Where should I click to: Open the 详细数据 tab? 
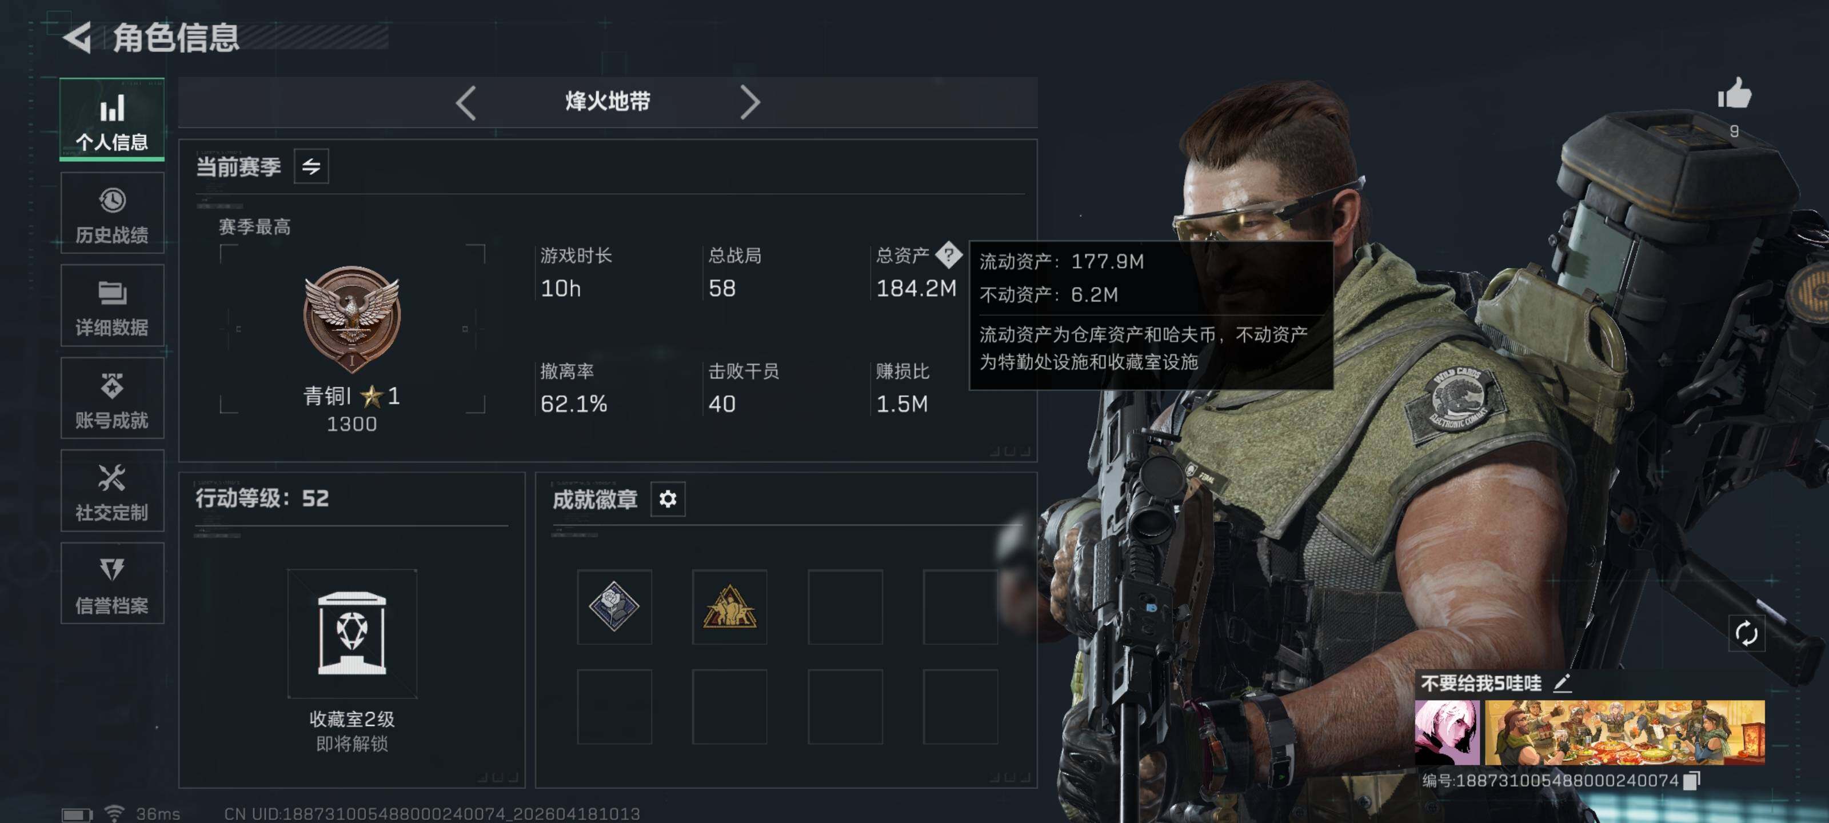click(112, 305)
